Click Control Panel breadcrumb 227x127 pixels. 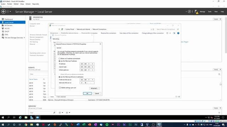70,29
